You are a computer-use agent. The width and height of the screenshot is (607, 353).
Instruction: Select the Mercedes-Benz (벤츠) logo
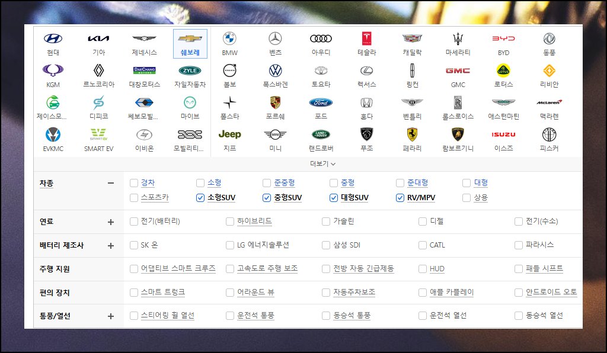click(x=275, y=38)
